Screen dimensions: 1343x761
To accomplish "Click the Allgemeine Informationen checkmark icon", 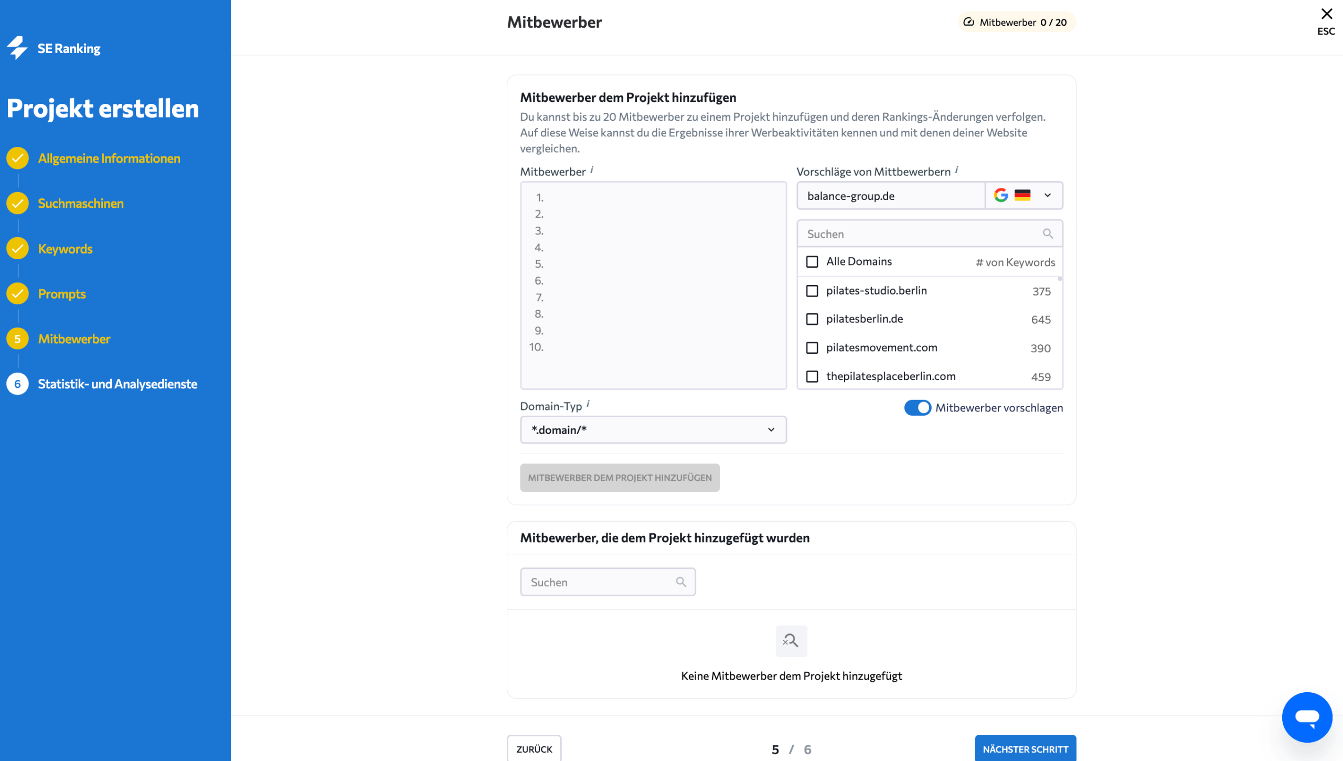I will pyautogui.click(x=17, y=158).
